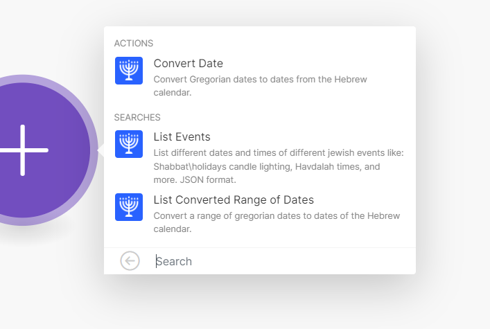The image size is (490, 329).
Task: Choose the List Events search module
Action: point(182,137)
